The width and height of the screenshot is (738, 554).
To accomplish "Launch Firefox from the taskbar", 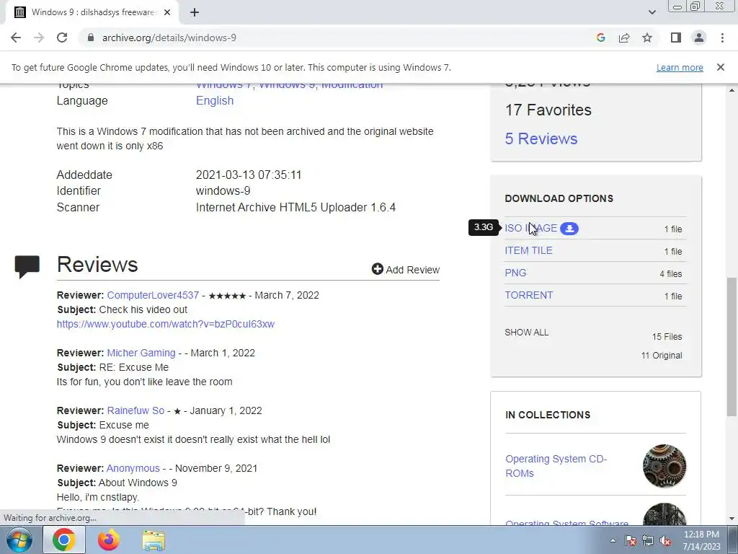I will pyautogui.click(x=109, y=540).
